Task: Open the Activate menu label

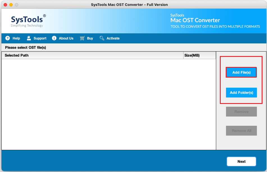Action: (x=113, y=38)
